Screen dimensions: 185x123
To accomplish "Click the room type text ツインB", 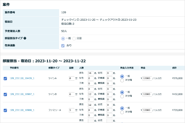I will 53,94.
